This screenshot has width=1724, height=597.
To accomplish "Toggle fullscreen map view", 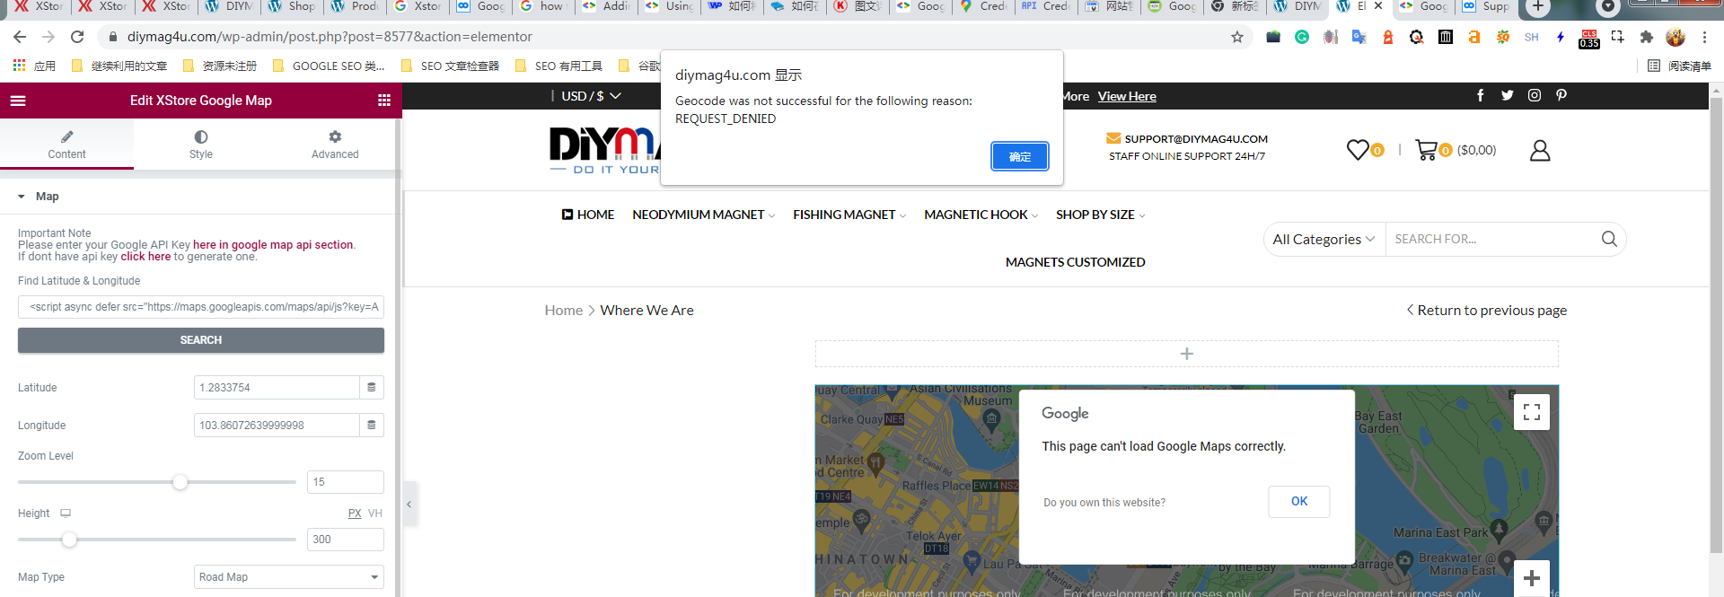I will [x=1532, y=412].
